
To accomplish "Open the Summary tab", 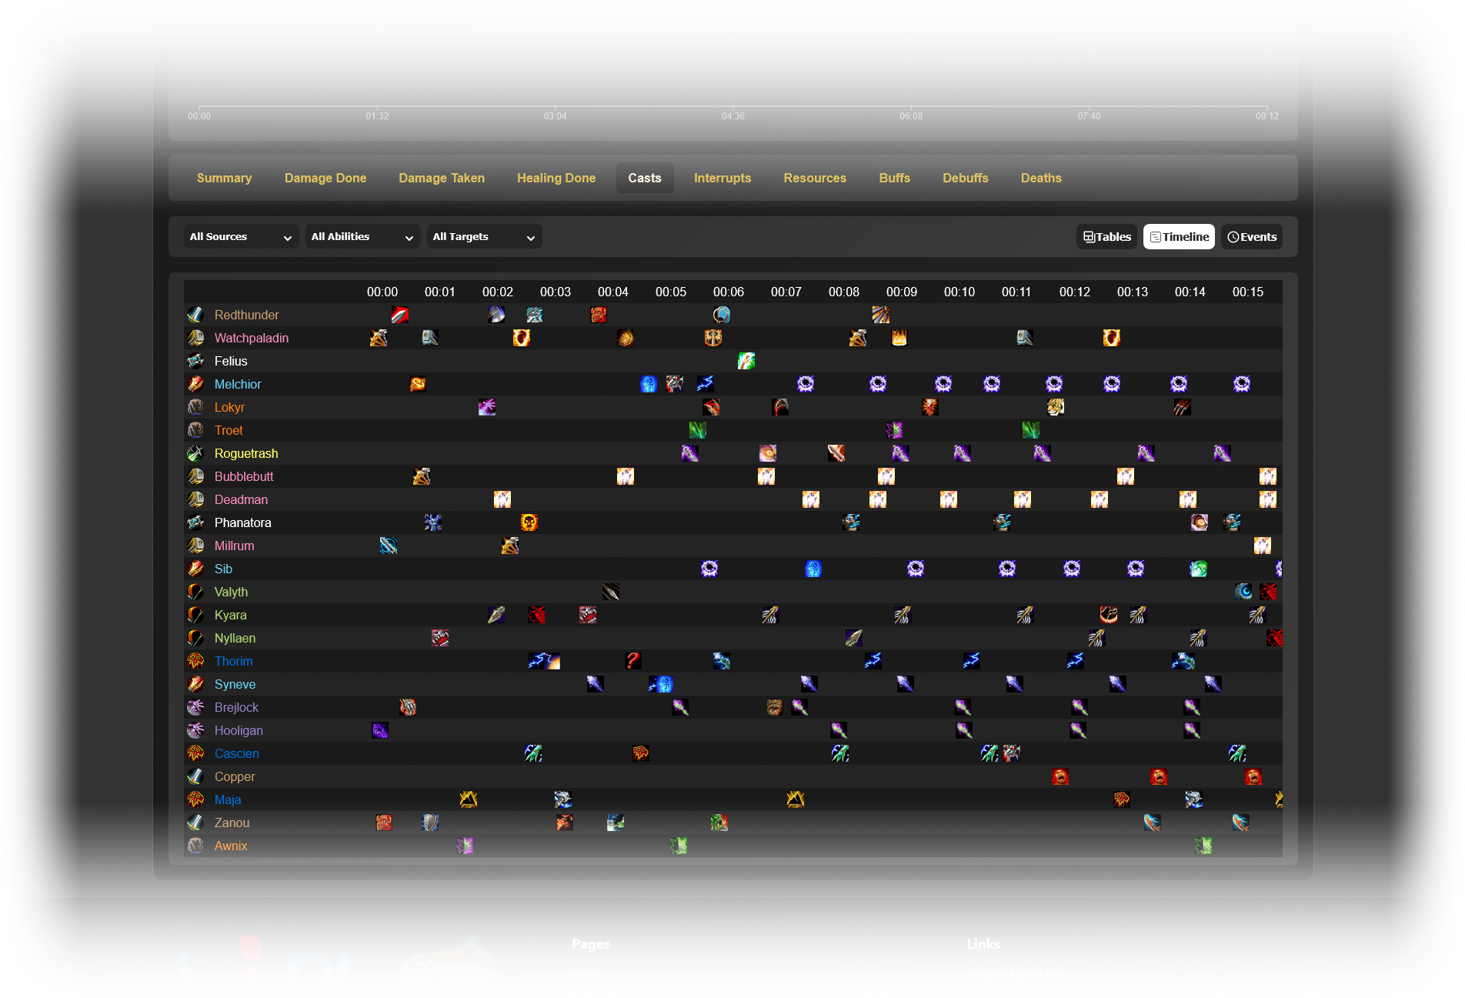I will (x=224, y=178).
